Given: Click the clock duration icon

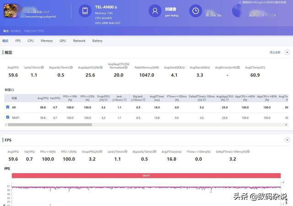Looking at the screenshot, I should [195, 11].
